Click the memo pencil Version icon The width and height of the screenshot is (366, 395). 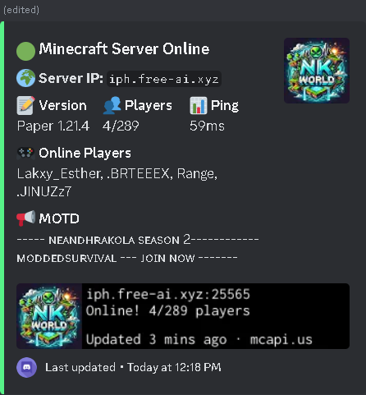tap(25, 105)
